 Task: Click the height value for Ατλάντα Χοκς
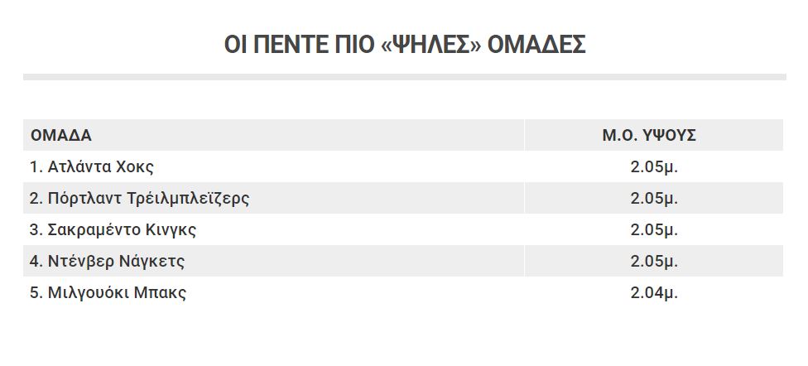(654, 167)
